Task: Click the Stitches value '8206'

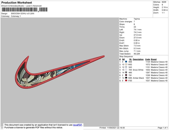Action: (x=164, y=2)
